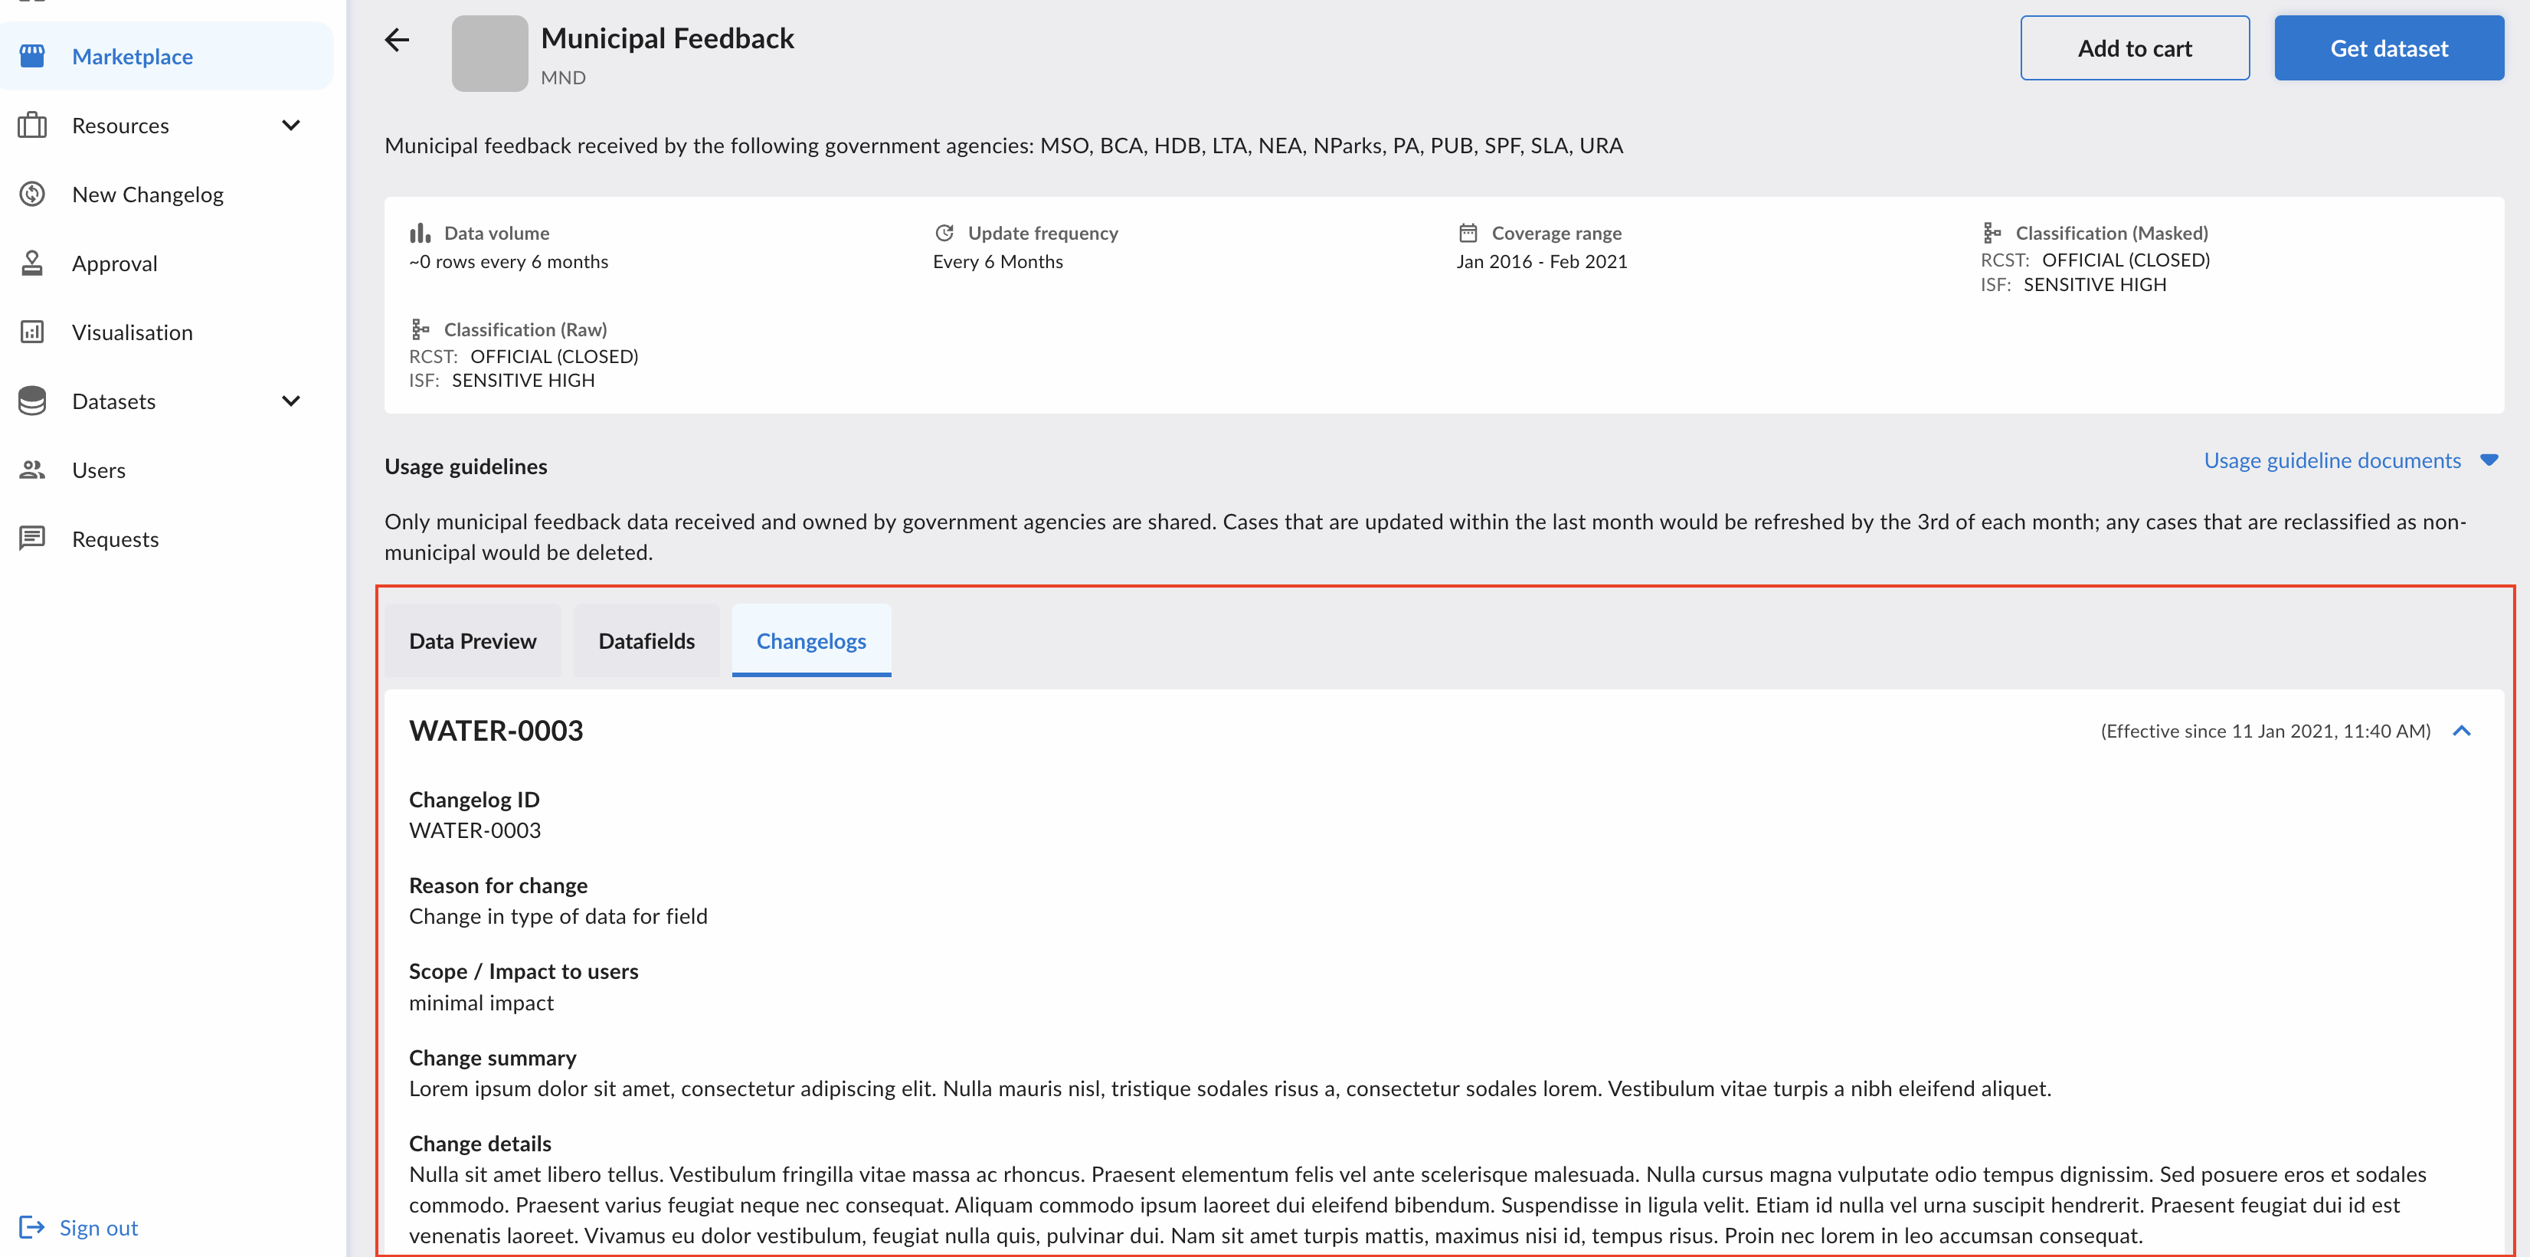2530x1257 pixels.
Task: Click the Approval stamp icon
Action: tap(32, 264)
